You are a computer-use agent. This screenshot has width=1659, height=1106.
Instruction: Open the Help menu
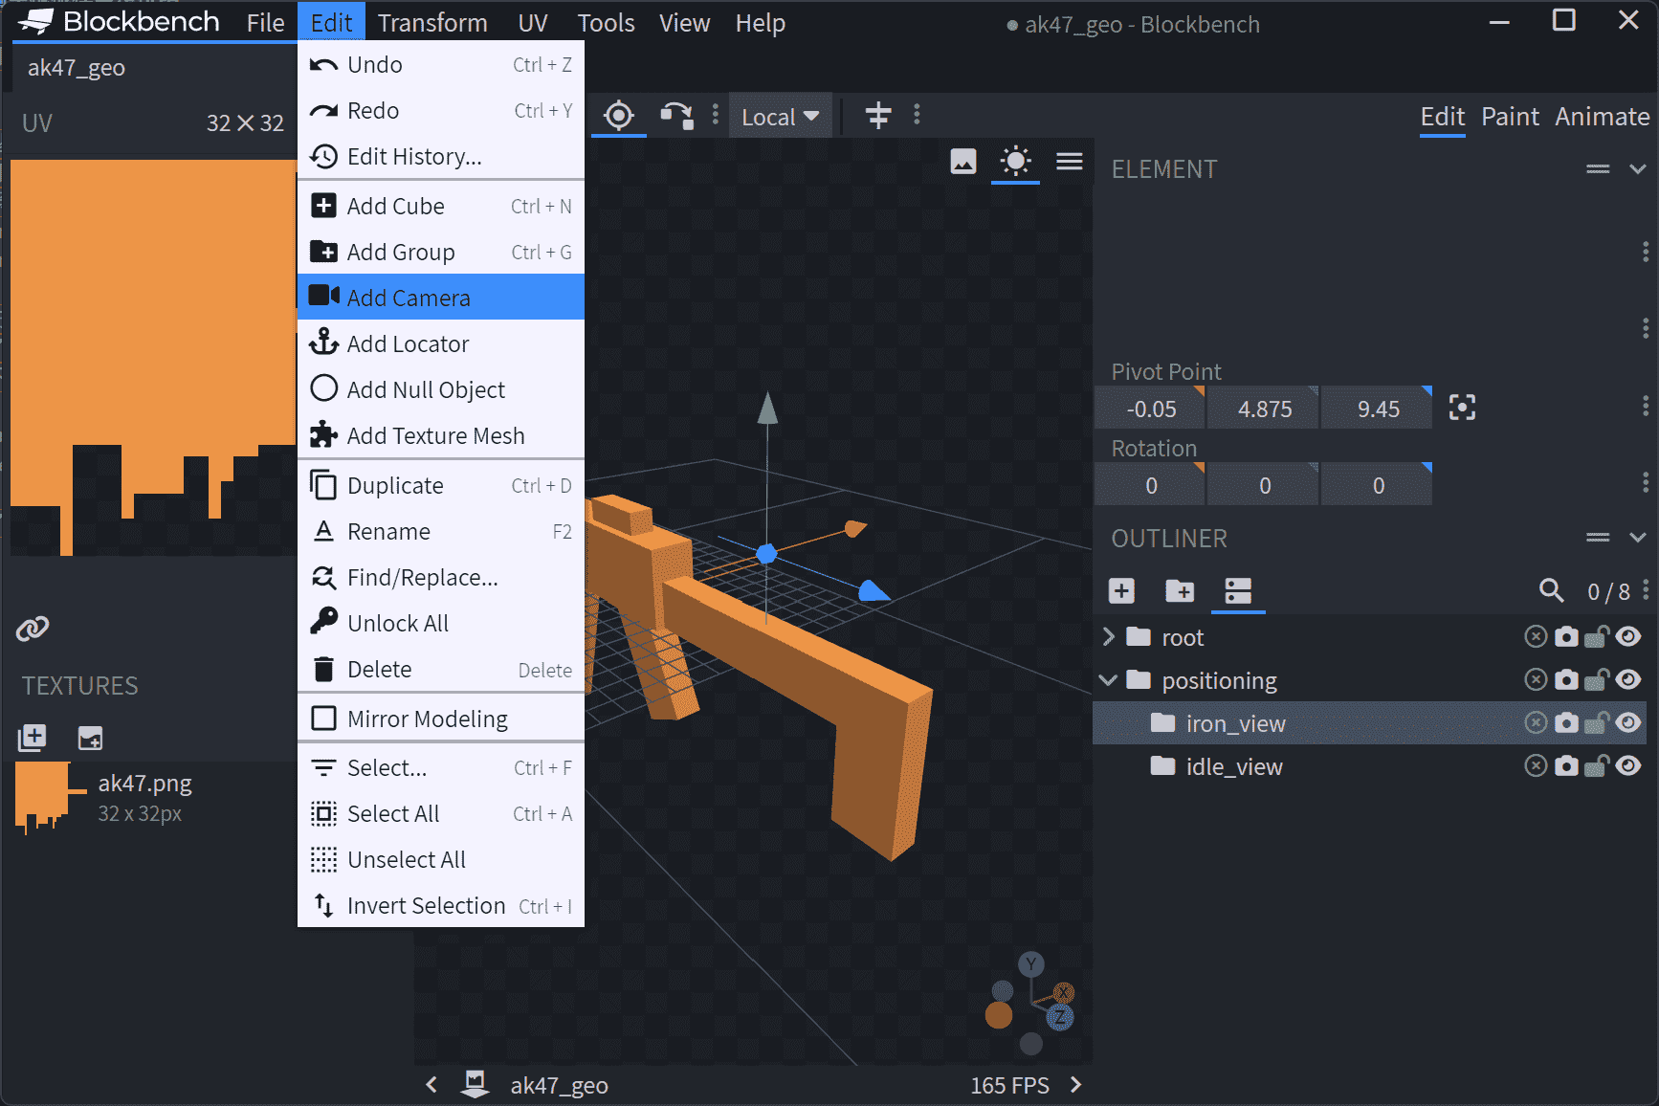(x=760, y=23)
